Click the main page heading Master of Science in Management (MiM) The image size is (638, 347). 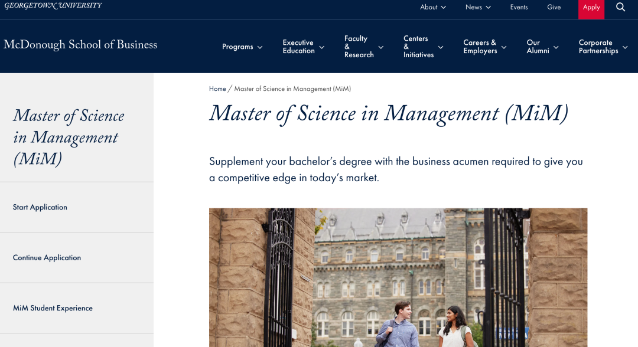(x=389, y=113)
